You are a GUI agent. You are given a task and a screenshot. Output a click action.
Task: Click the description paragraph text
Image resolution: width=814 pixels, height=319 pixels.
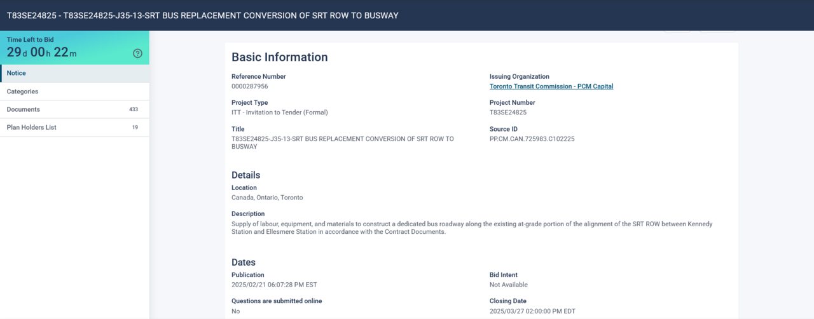[x=471, y=227]
